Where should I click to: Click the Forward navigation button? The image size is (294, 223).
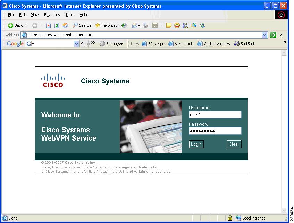click(x=35, y=25)
